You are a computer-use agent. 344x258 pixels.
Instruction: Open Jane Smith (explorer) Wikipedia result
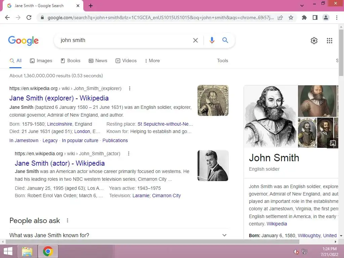tap(59, 98)
